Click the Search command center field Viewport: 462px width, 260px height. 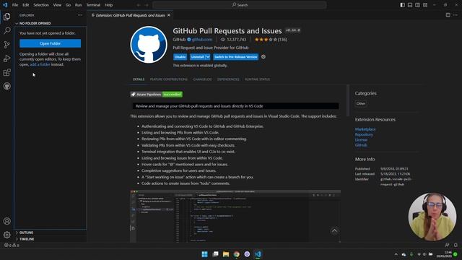click(x=240, y=5)
